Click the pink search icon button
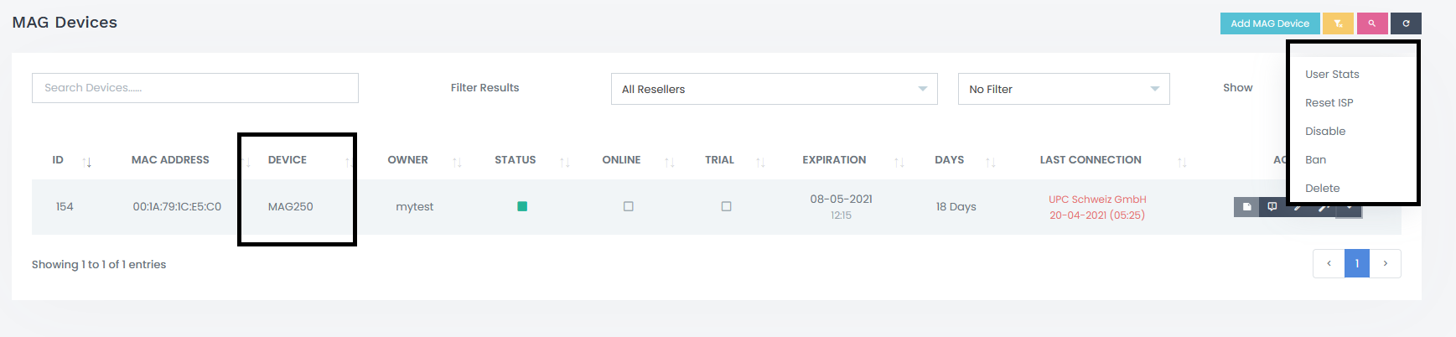The width and height of the screenshot is (1456, 337). point(1371,23)
